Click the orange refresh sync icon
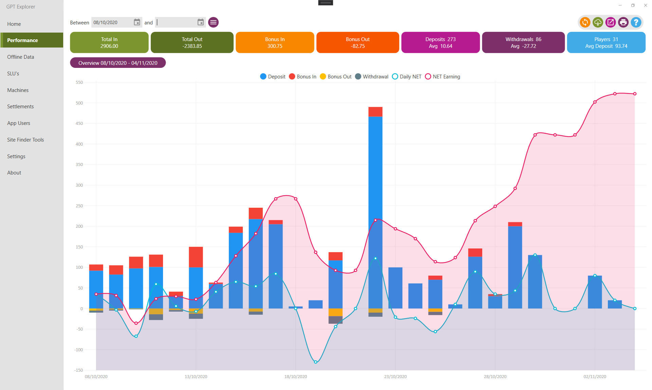The height and width of the screenshot is (390, 652). (x=585, y=22)
